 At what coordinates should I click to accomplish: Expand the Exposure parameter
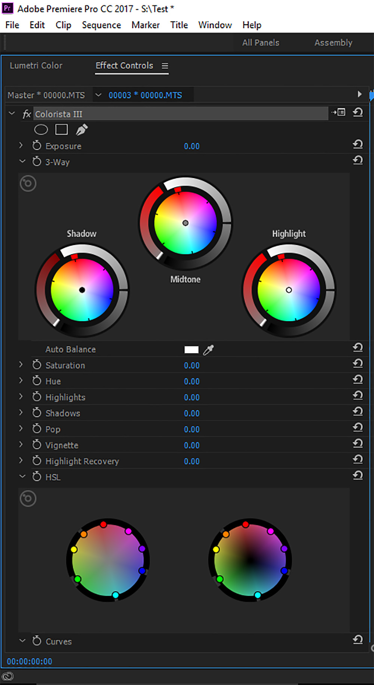point(21,145)
